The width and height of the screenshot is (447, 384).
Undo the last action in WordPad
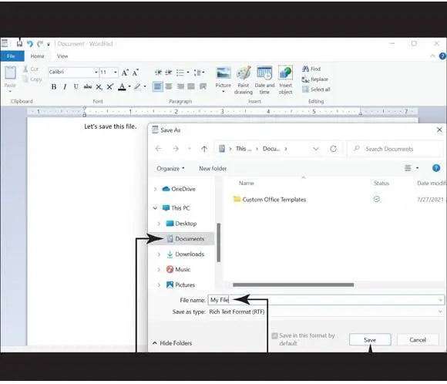pyautogui.click(x=30, y=44)
